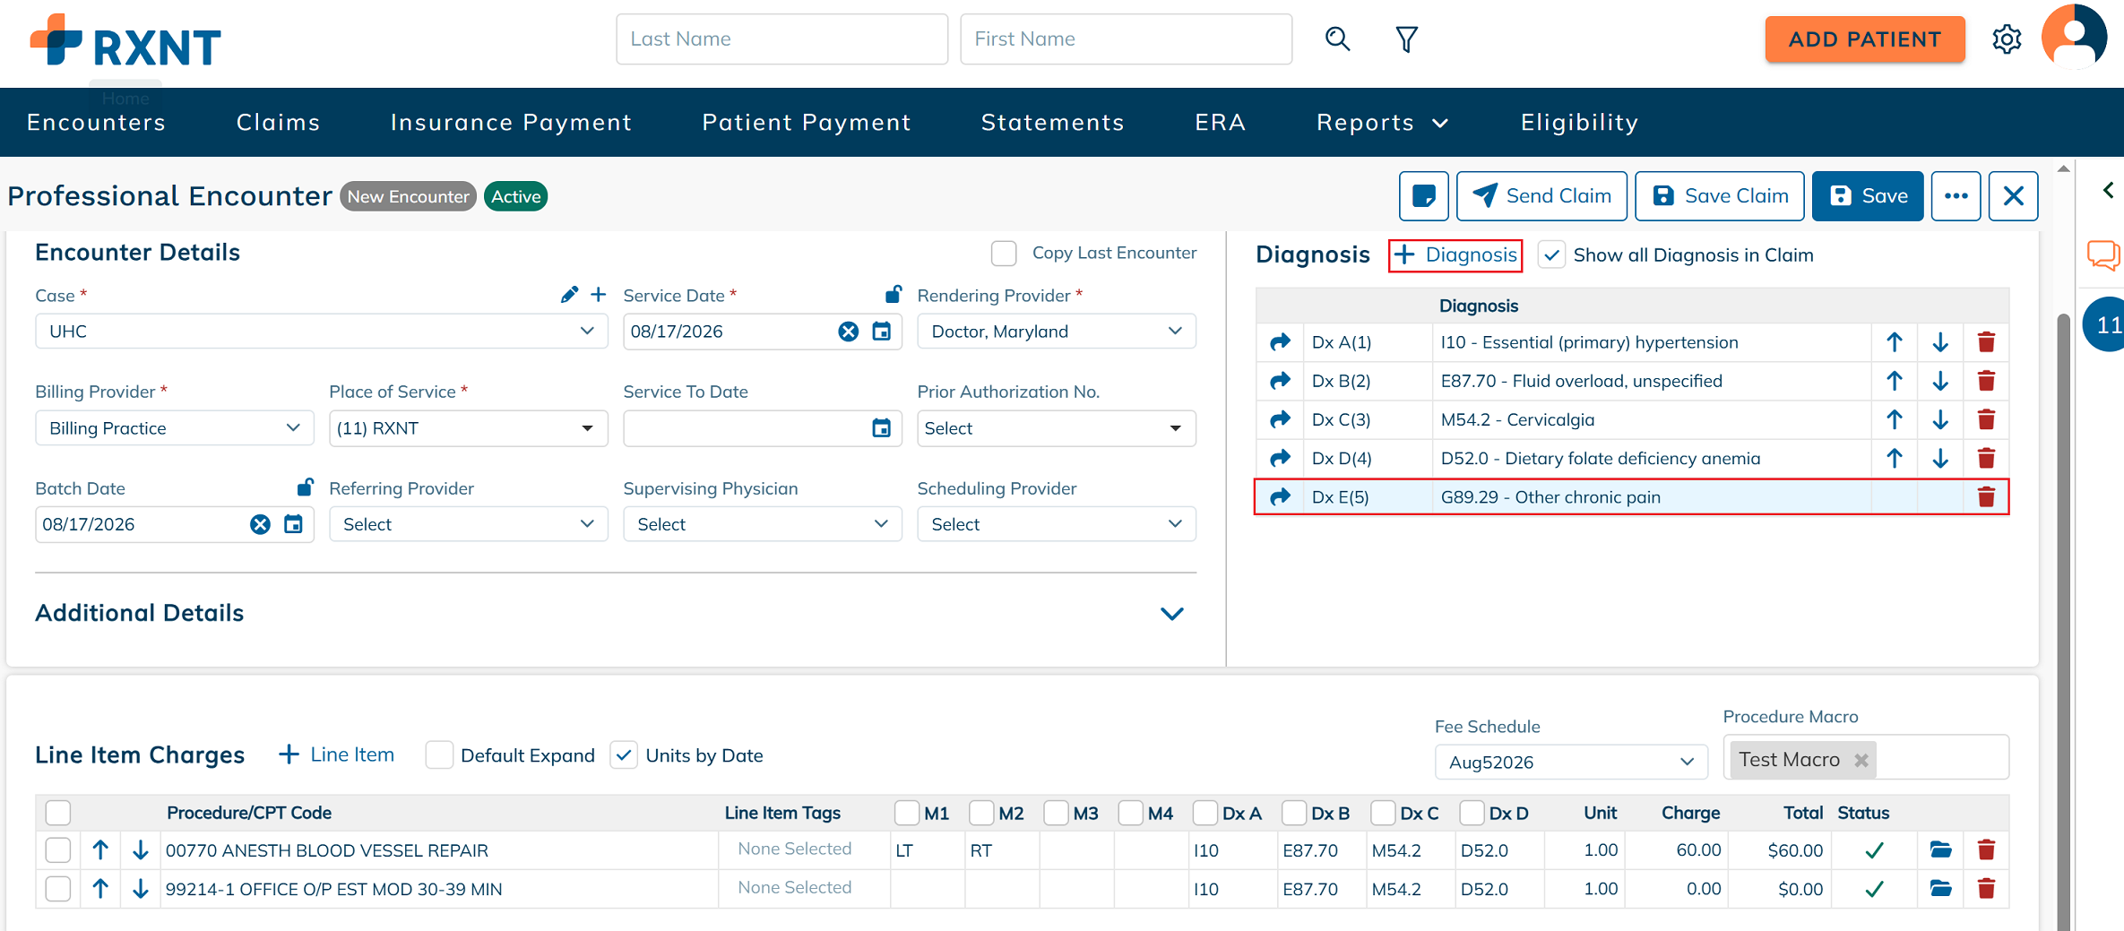Check the Default Expand option
This screenshot has height=931, width=2124.
click(x=439, y=755)
